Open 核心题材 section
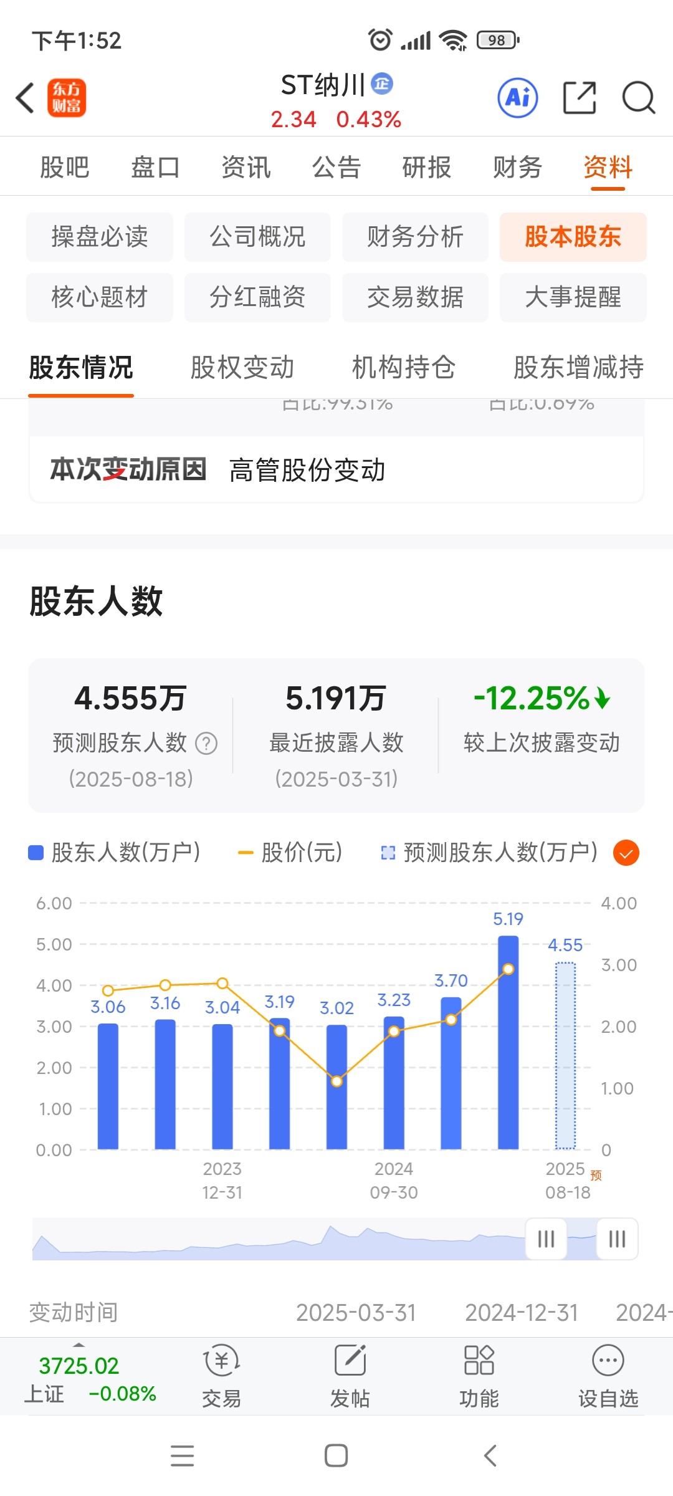This screenshot has width=673, height=1496. (x=100, y=297)
